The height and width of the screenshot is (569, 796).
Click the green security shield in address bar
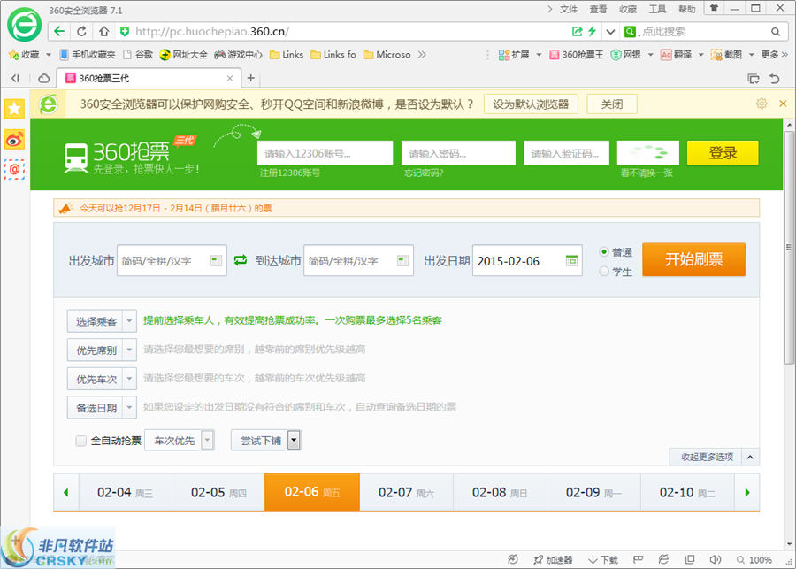pos(125,32)
